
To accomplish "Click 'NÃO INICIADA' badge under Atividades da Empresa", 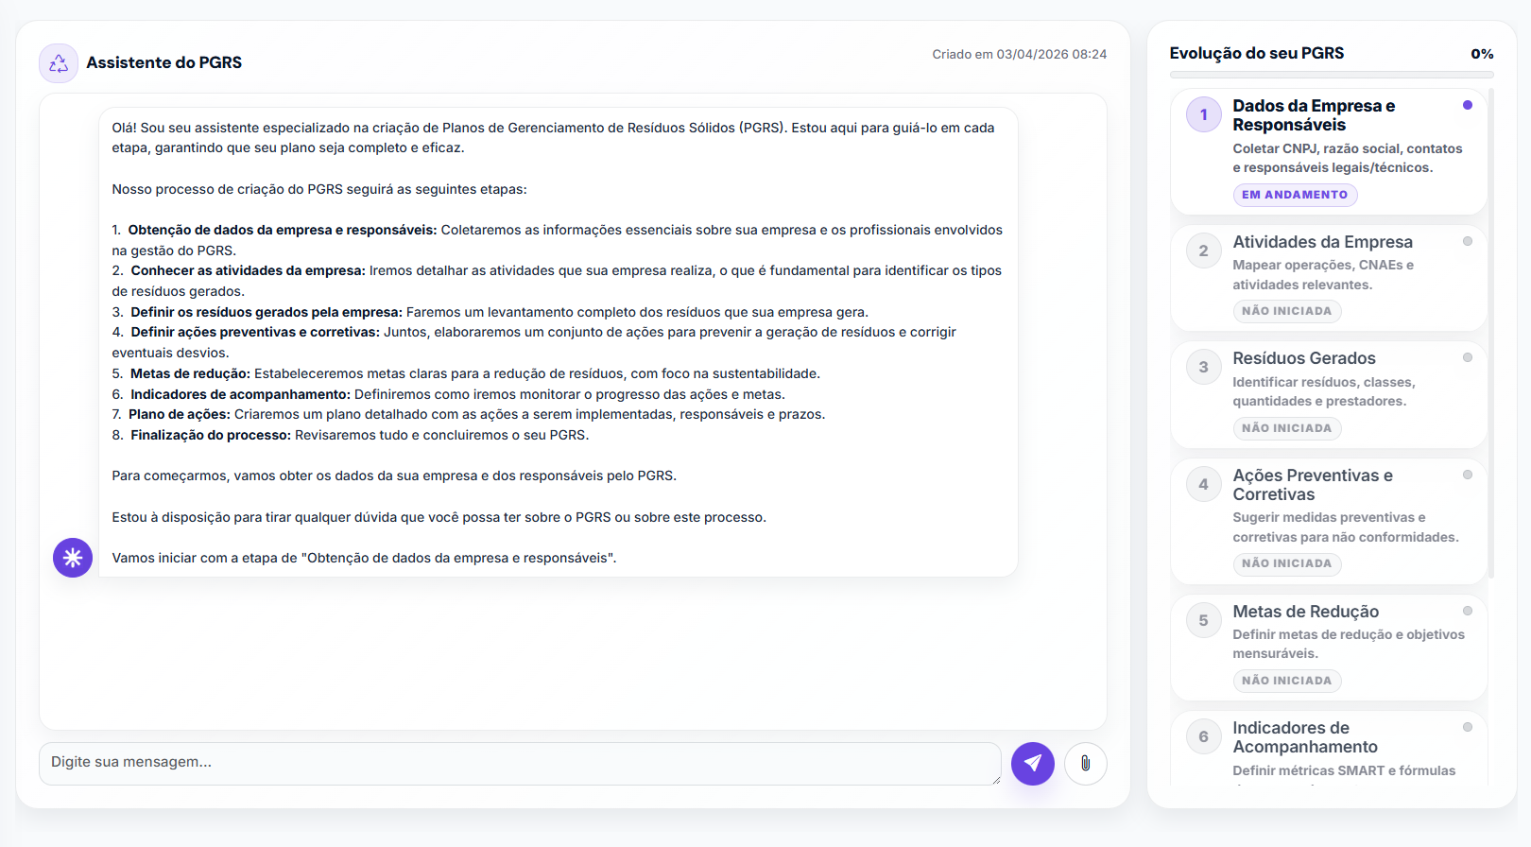I will (1286, 311).
